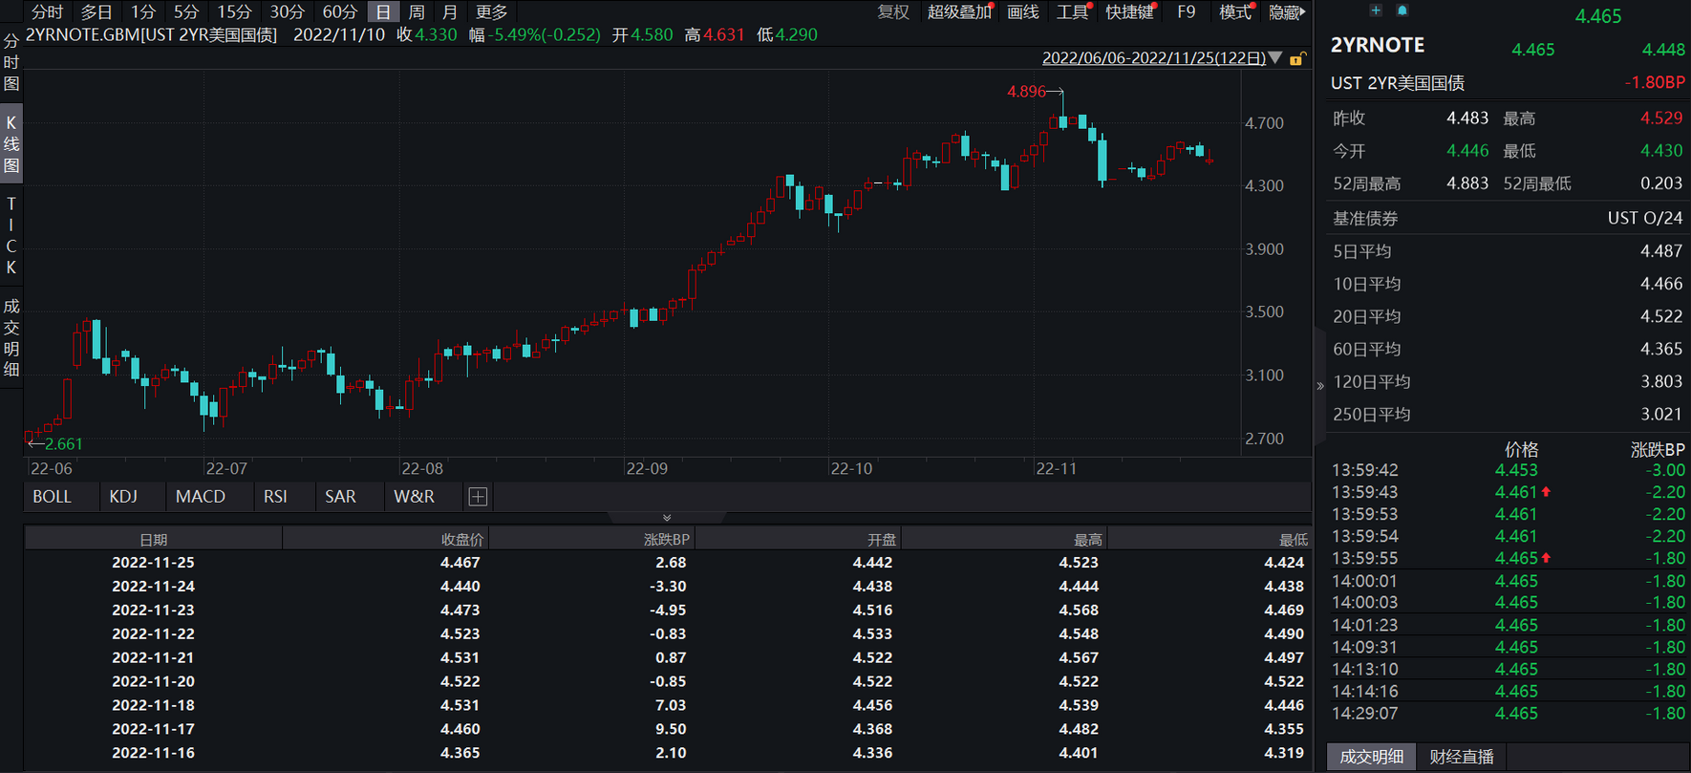Open the 超级叠加 overlay menu
The height and width of the screenshot is (773, 1691).
point(959,12)
